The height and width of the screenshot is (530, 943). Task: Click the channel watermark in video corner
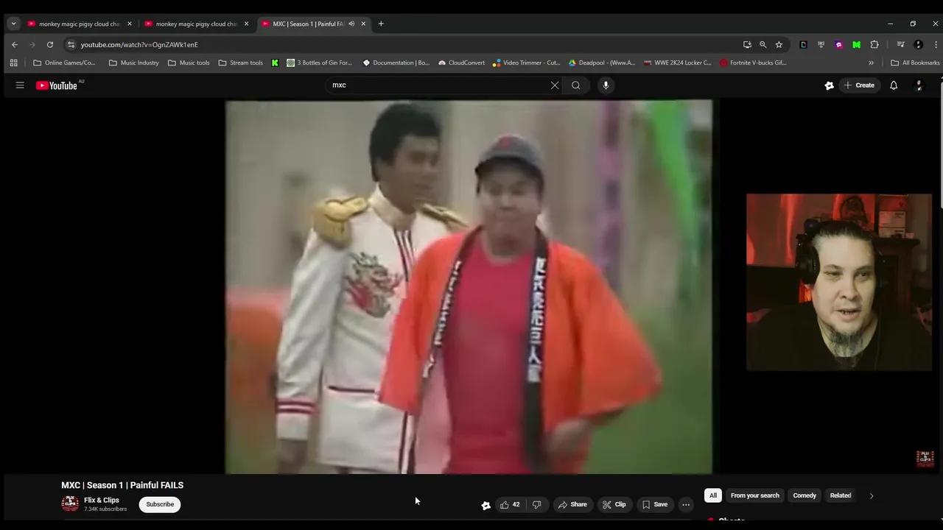(925, 459)
